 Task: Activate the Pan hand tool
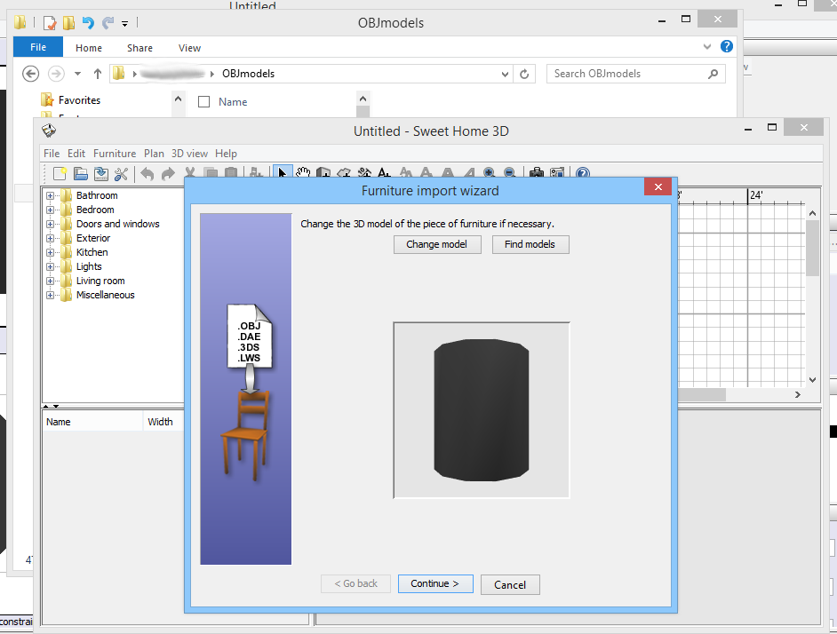[x=303, y=174]
